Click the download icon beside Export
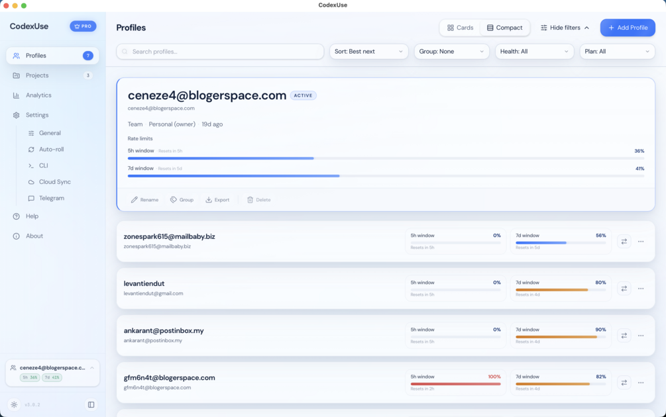The image size is (666, 417). (209, 200)
